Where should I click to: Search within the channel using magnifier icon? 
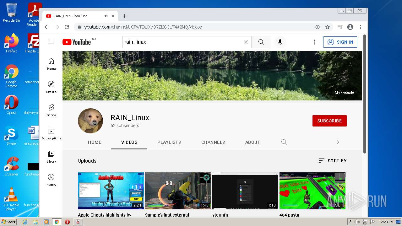[284, 142]
